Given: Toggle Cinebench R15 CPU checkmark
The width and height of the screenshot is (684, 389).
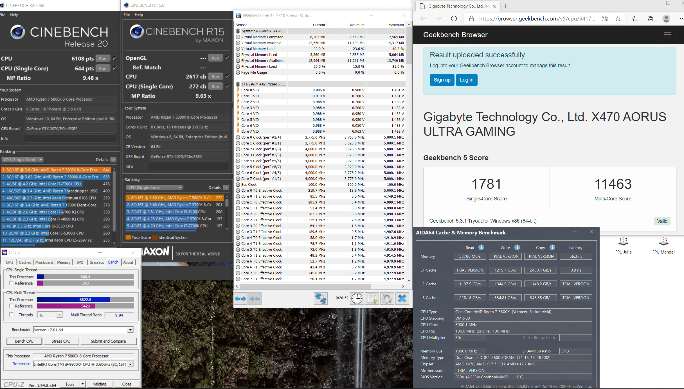Looking at the screenshot, I should click(x=227, y=76).
